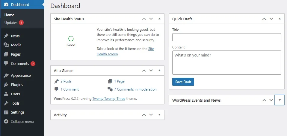
Task: Open the Updates submenu item
Action: 11,23
